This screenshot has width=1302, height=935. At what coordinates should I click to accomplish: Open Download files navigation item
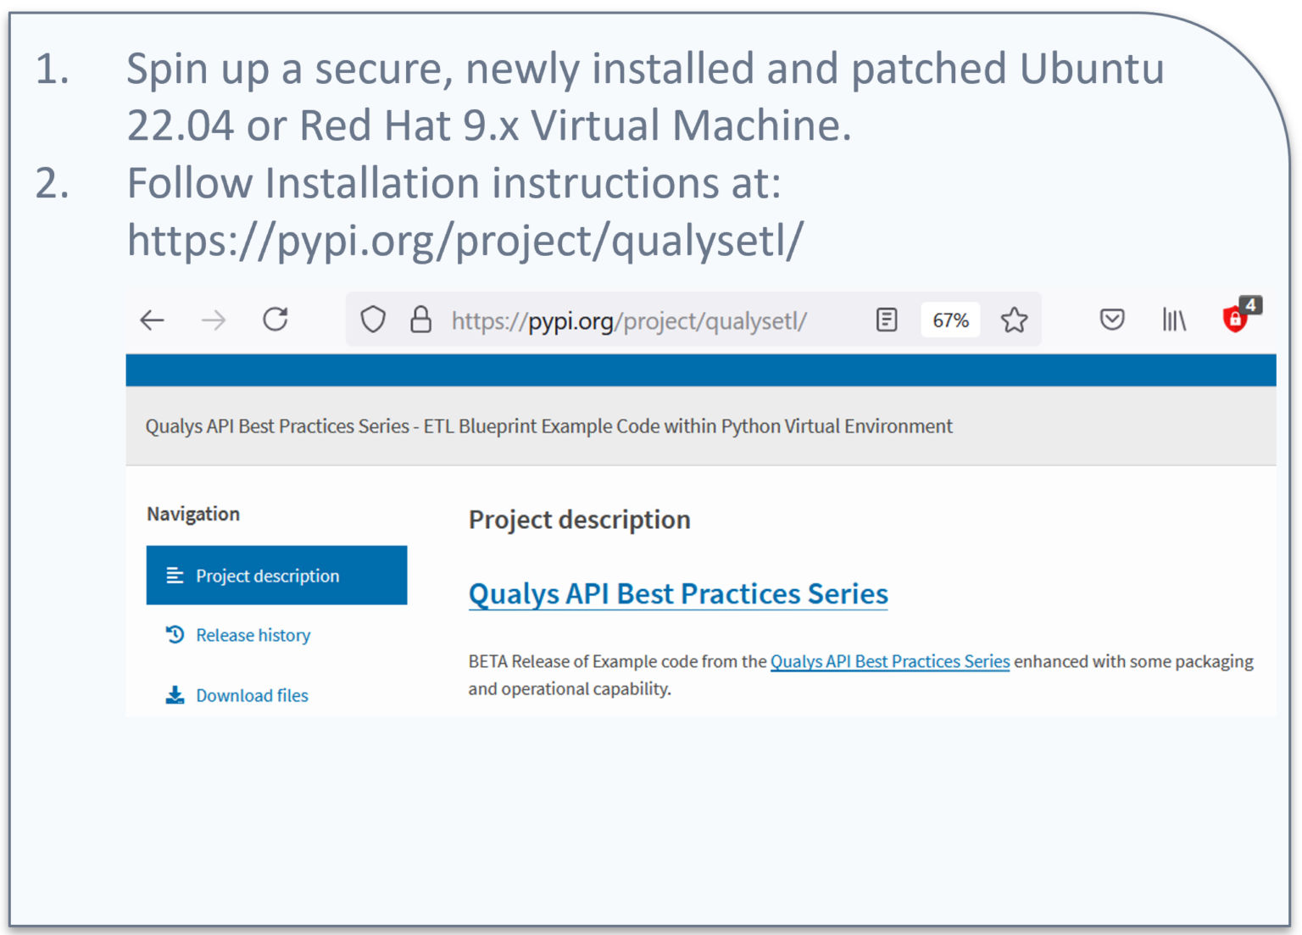tap(252, 695)
